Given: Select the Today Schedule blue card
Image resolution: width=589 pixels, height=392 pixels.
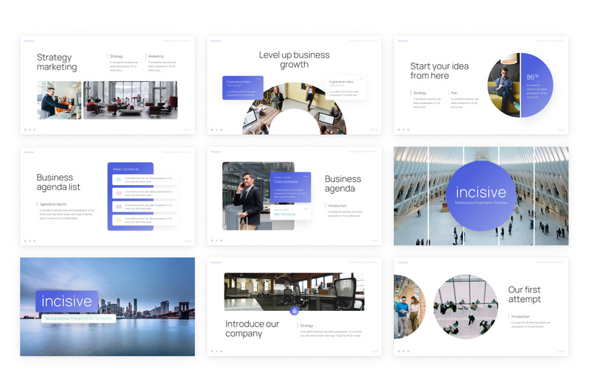Looking at the screenshot, I should (x=290, y=187).
